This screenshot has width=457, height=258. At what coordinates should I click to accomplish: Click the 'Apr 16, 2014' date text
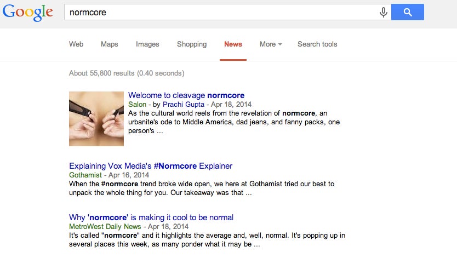click(x=129, y=175)
